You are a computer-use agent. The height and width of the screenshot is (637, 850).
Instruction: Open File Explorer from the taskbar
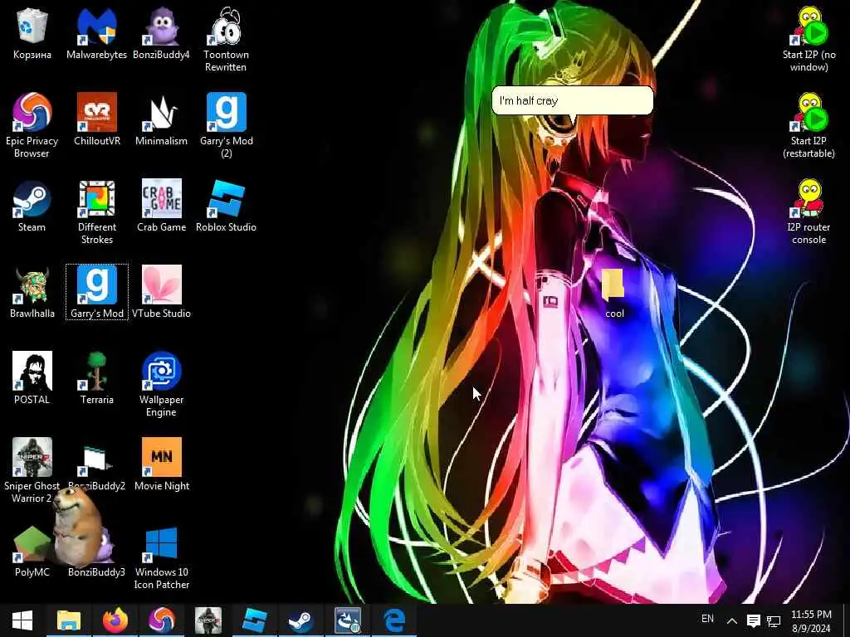point(69,620)
